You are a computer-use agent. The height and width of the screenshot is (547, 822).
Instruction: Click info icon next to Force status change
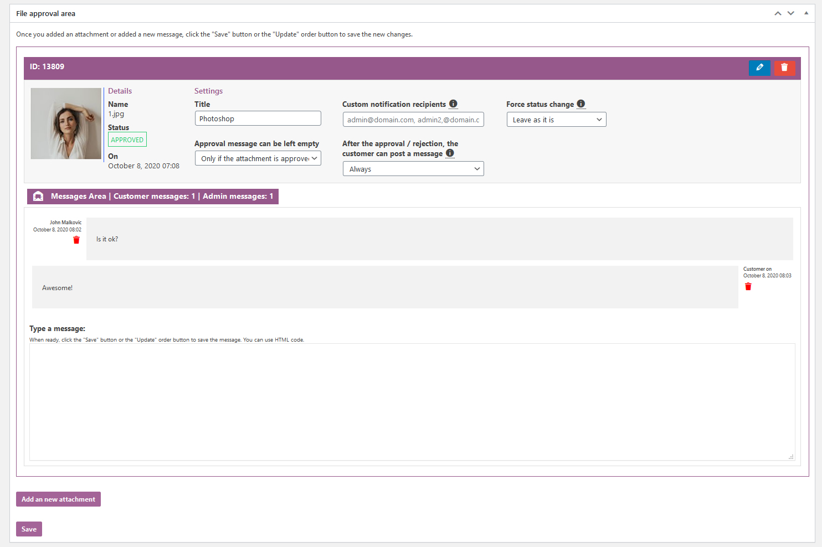581,104
